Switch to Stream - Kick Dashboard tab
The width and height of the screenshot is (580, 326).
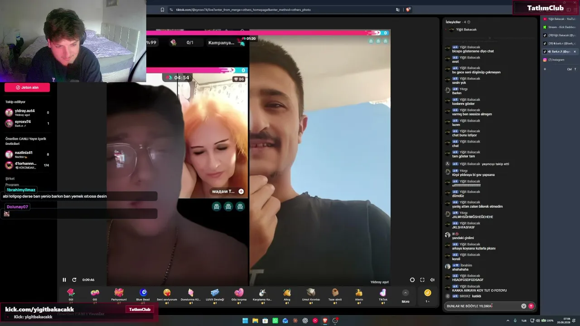pyautogui.click(x=559, y=27)
